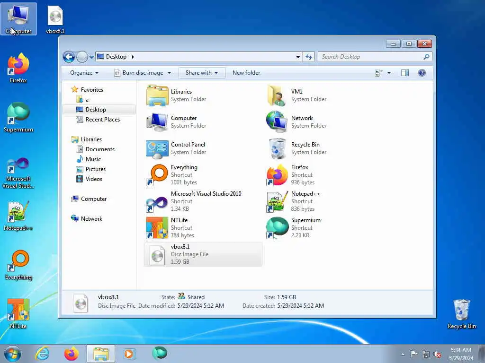The image size is (485, 363).
Task: Click Date modified value in details pane
Action: tap(200, 306)
